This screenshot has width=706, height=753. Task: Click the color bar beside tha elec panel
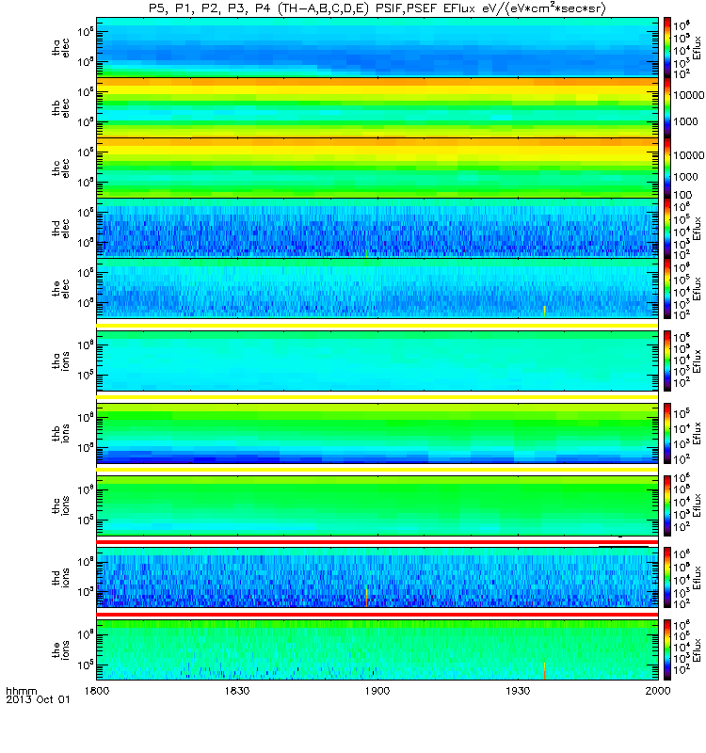[x=667, y=48]
